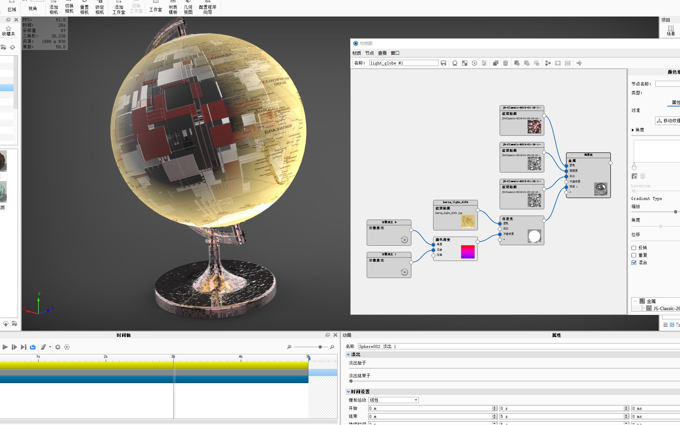
Task: Open the 节点 menu in material graph
Action: [369, 53]
